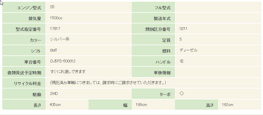Click the chassis number DJ5FS-500012
The image size is (263, 115).
coord(62,61)
